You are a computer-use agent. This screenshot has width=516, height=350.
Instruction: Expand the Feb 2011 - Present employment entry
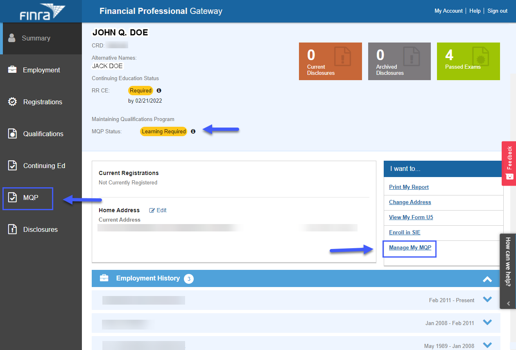click(x=487, y=299)
